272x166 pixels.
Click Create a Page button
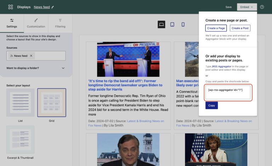[216, 28]
